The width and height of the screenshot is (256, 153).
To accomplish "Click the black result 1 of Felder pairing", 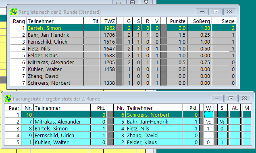I will coord(222,143).
